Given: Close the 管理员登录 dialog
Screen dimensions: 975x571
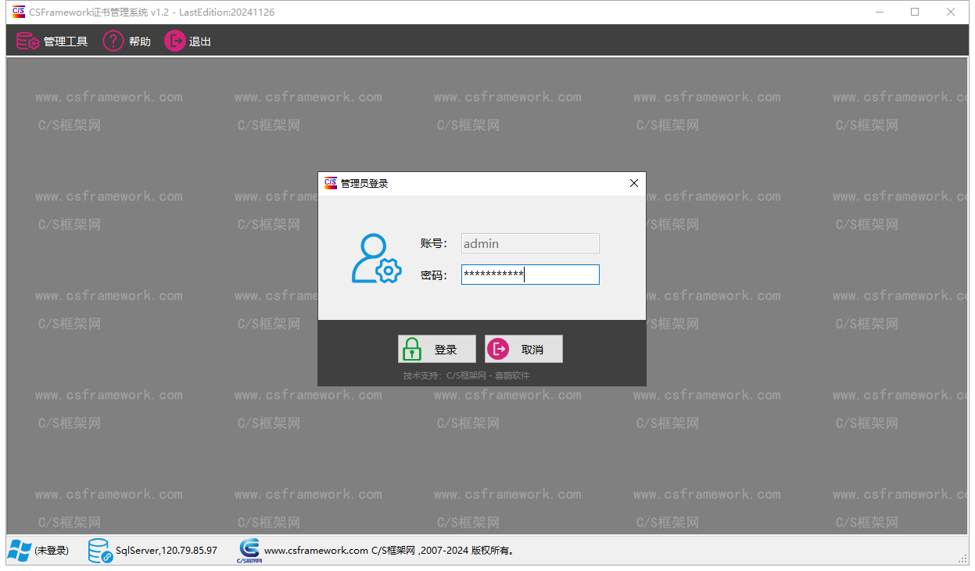Looking at the screenshot, I should [634, 183].
